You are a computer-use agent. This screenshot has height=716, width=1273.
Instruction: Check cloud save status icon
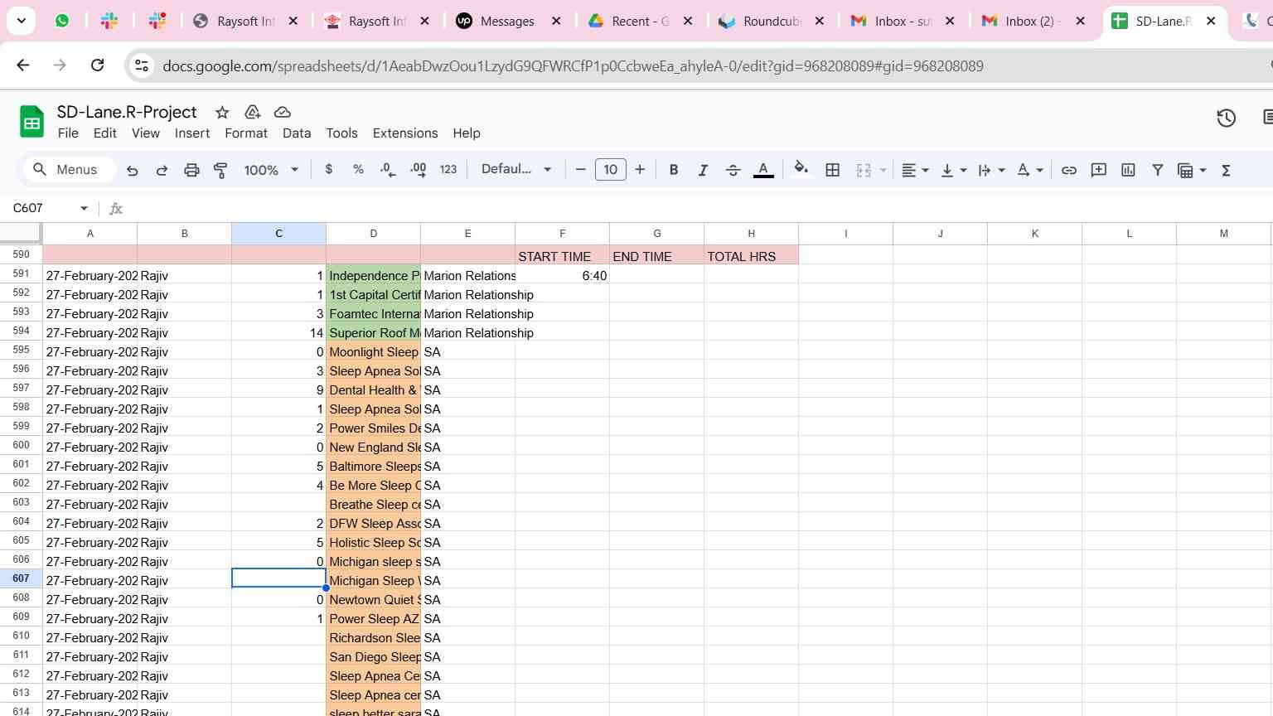pos(283,112)
